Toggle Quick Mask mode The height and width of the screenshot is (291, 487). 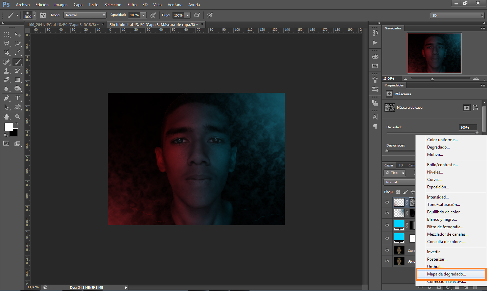(x=6, y=143)
